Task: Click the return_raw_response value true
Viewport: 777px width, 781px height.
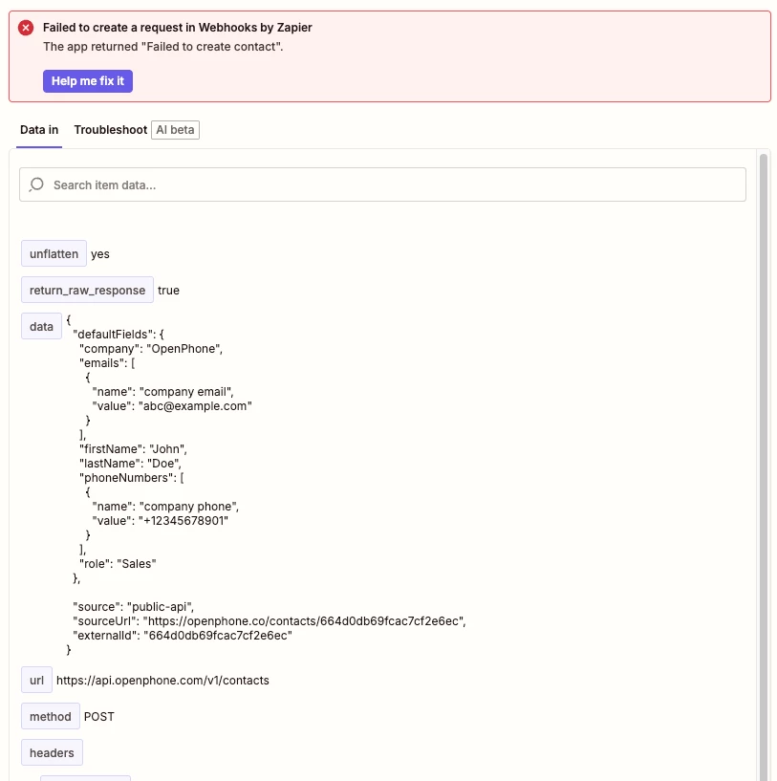Action: click(x=168, y=291)
